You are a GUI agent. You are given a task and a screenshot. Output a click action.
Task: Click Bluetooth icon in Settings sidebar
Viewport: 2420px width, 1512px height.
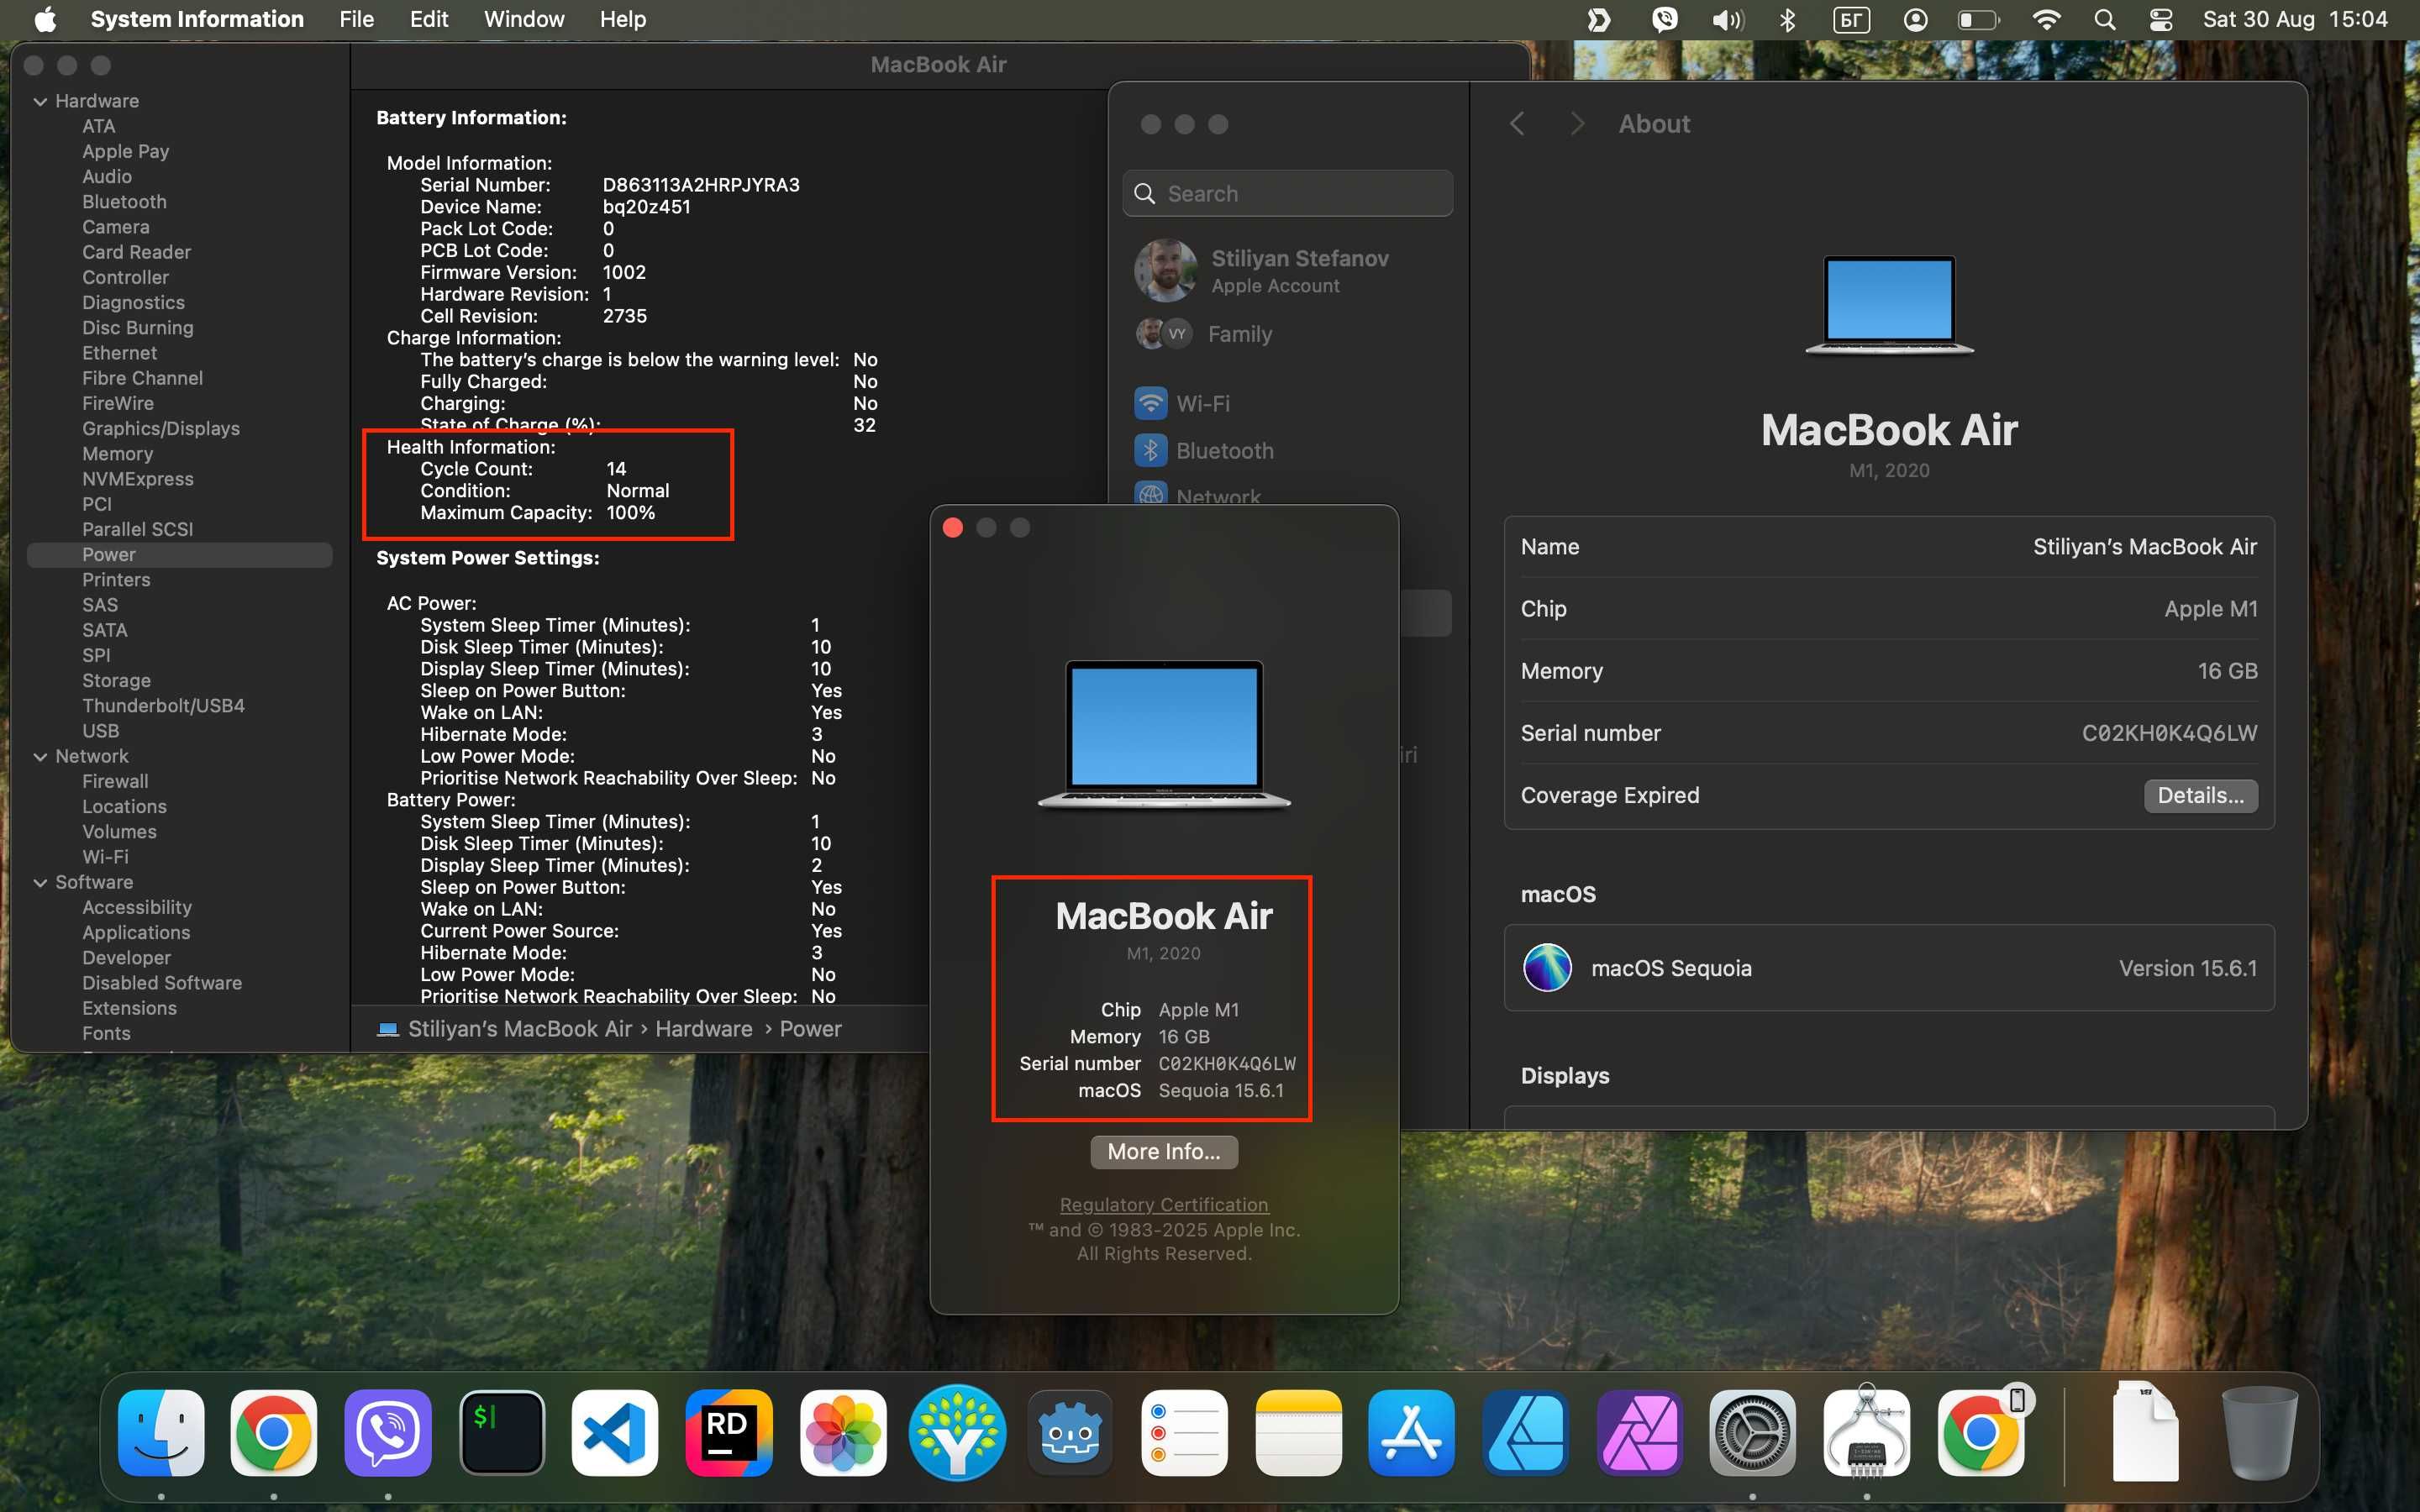pyautogui.click(x=1150, y=450)
